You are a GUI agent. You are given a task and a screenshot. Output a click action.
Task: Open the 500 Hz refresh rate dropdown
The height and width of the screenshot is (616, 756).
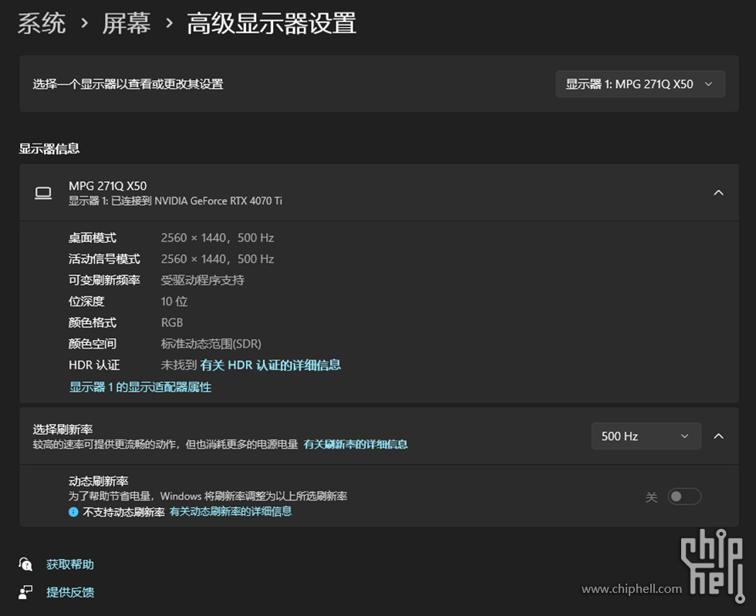pyautogui.click(x=646, y=436)
